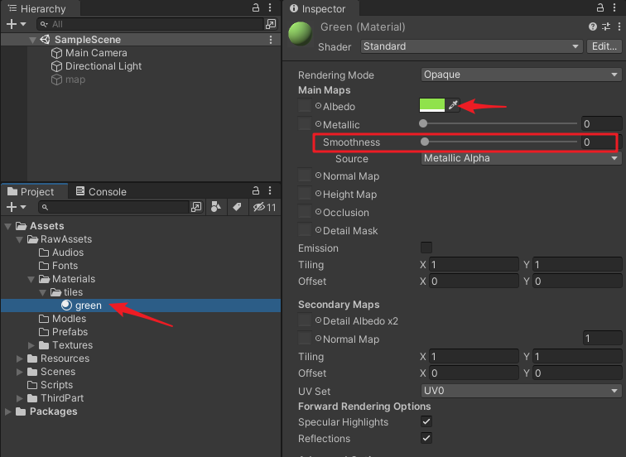Open material presets slider icon
The height and width of the screenshot is (457, 626).
pos(606,26)
